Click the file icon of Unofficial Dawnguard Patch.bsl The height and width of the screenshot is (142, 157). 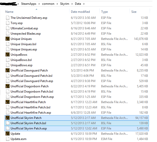(8, 76)
